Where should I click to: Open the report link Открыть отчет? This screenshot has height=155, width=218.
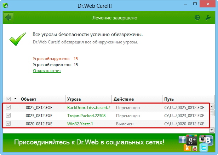47,71
